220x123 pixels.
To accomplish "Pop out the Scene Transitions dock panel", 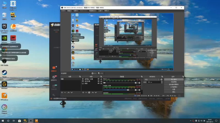I will [x=162, y=77].
